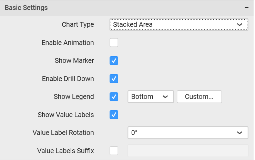Image resolution: width=255 pixels, height=160 pixels.
Task: Click the Enable Animation label text
Action: [x=68, y=43]
